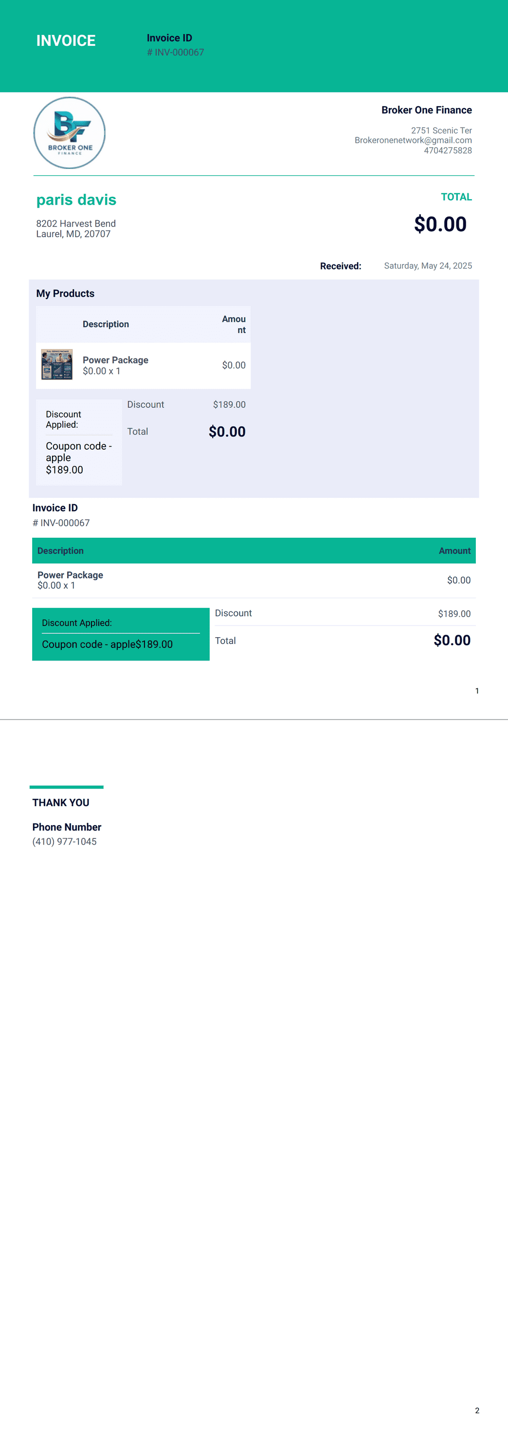Image resolution: width=508 pixels, height=1439 pixels.
Task: Click the bold $0.00 total in lower table
Action: click(x=452, y=640)
